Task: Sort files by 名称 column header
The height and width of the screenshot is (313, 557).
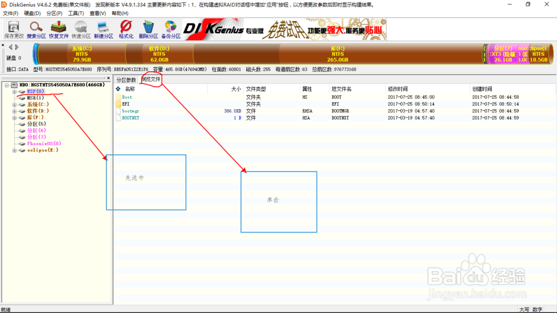Action: (x=130, y=89)
